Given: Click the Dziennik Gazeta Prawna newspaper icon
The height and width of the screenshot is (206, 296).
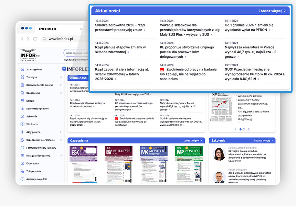Looking at the screenshot, I should coord(22,85).
